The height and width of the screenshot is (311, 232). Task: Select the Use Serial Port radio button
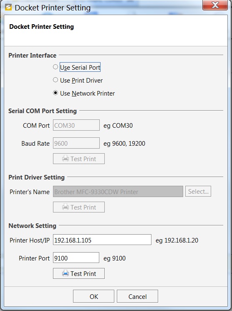coord(55,67)
